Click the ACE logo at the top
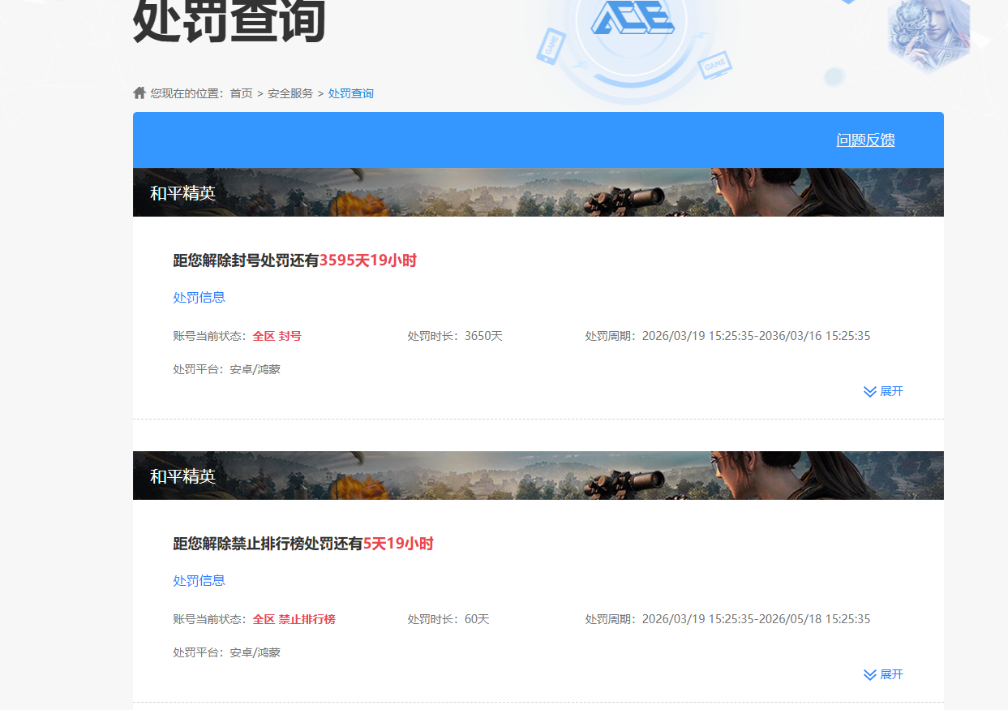This screenshot has height=710, width=1008. [633, 17]
